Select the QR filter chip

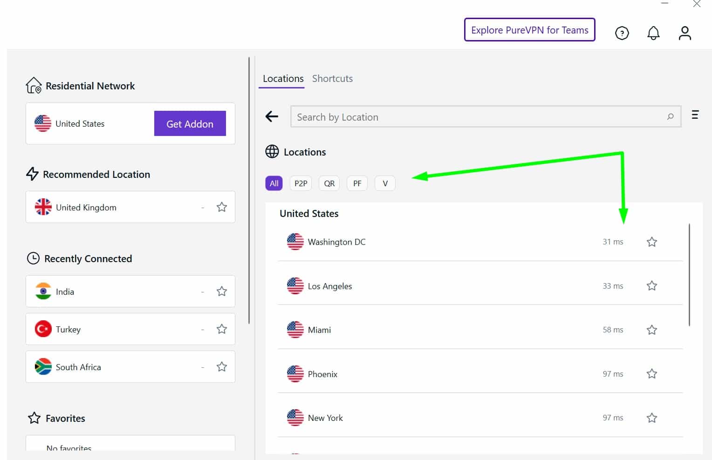point(329,183)
